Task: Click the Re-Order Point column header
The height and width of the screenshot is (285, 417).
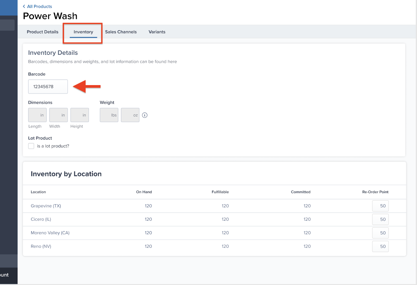Action: 375,192
